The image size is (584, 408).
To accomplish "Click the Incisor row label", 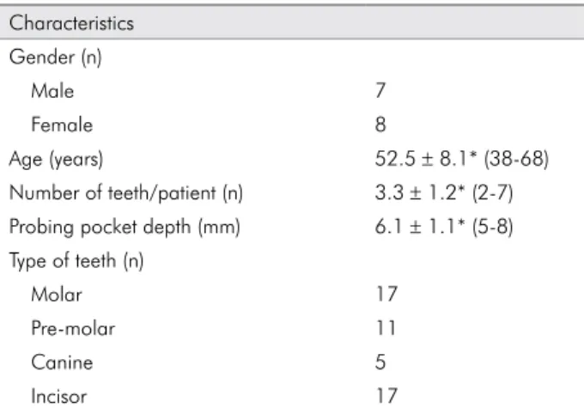I will click(59, 396).
